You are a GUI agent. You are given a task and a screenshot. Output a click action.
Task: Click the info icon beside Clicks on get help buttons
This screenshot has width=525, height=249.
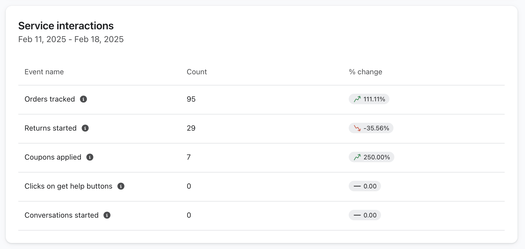(121, 186)
